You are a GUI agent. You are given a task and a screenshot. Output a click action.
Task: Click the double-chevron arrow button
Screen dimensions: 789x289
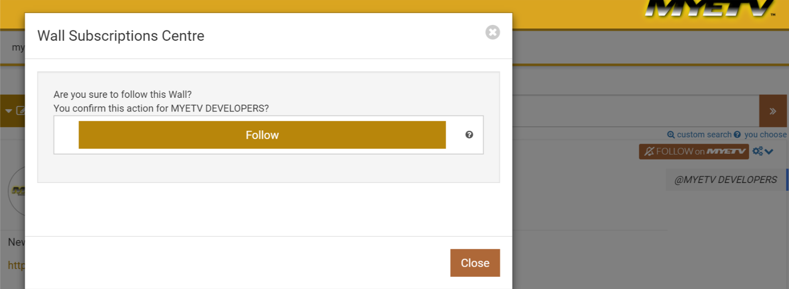coord(773,111)
